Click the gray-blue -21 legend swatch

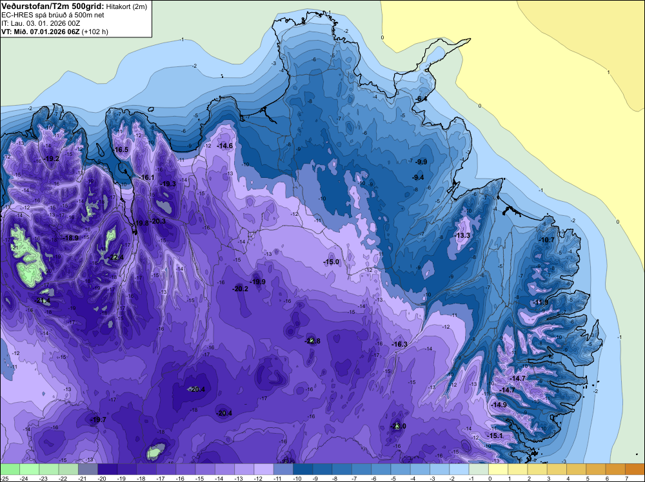click(x=88, y=469)
